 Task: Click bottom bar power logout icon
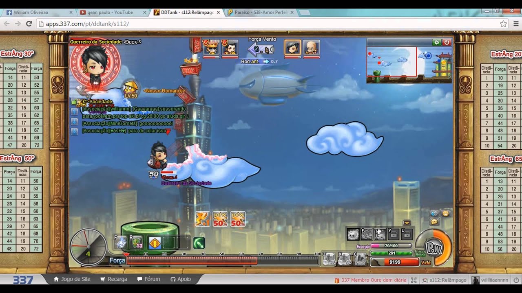coord(516,280)
